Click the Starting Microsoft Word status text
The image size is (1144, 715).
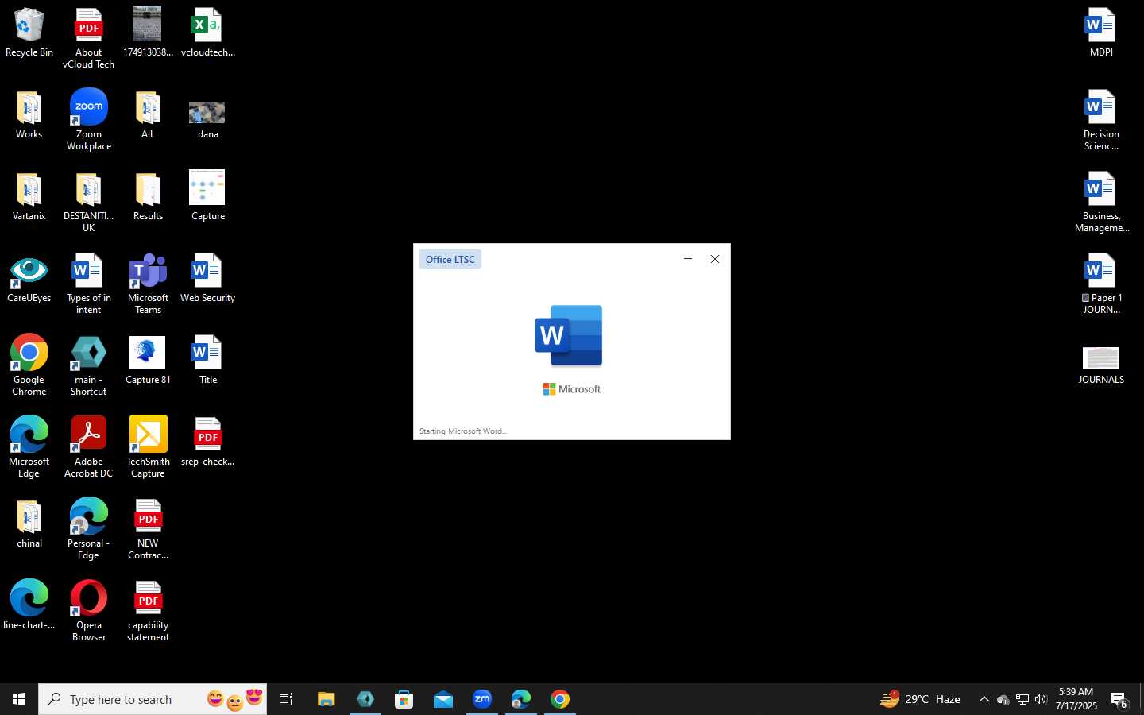[x=463, y=431]
